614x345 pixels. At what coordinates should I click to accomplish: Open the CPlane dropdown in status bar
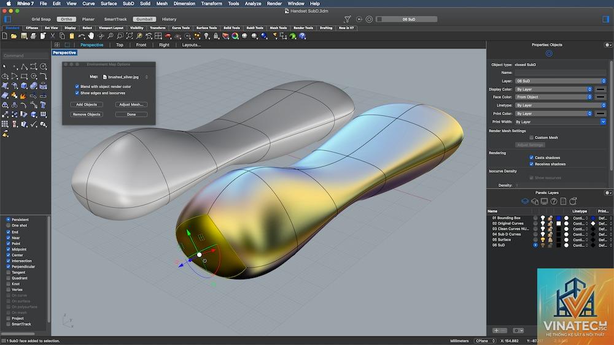click(x=485, y=341)
